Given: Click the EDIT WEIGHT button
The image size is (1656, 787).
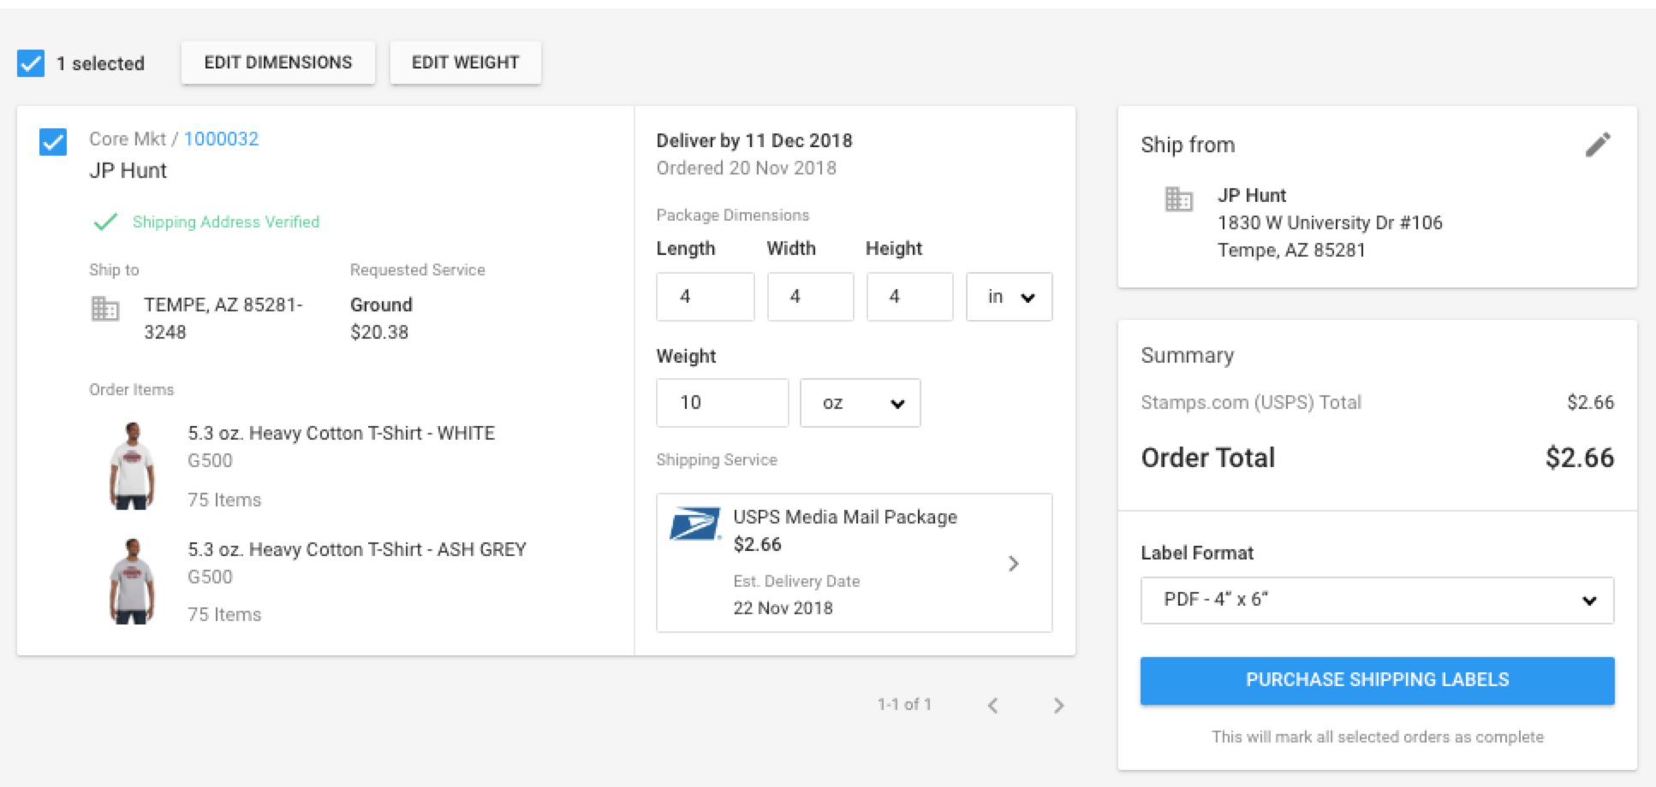Looking at the screenshot, I should (x=465, y=62).
